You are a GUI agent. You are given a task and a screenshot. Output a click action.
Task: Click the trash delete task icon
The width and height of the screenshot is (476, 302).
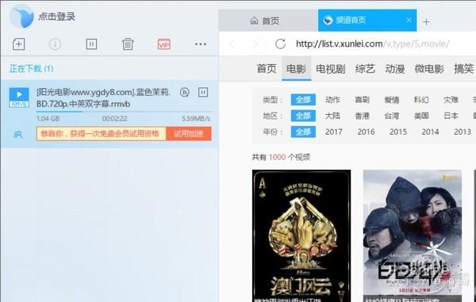pos(128,44)
